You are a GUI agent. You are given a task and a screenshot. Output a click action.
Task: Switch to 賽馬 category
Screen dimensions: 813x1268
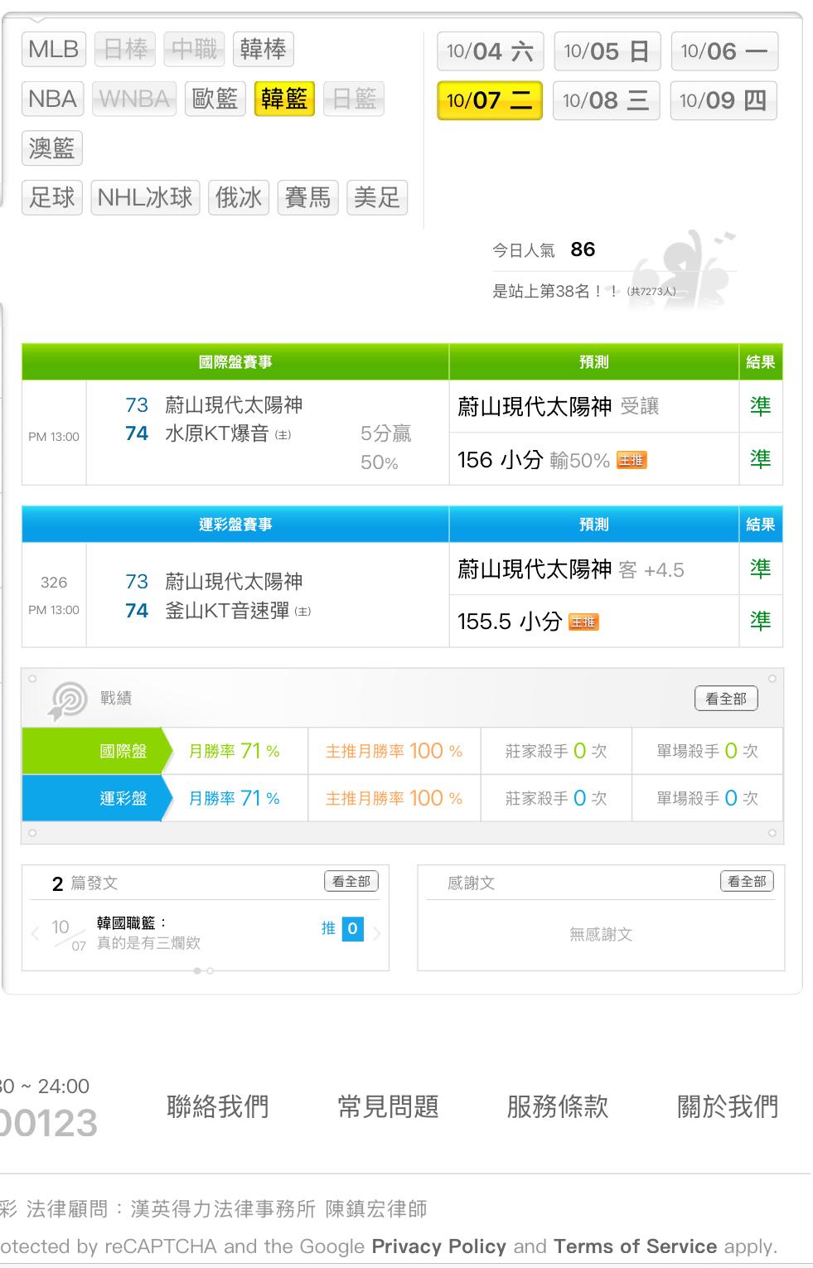tap(307, 197)
